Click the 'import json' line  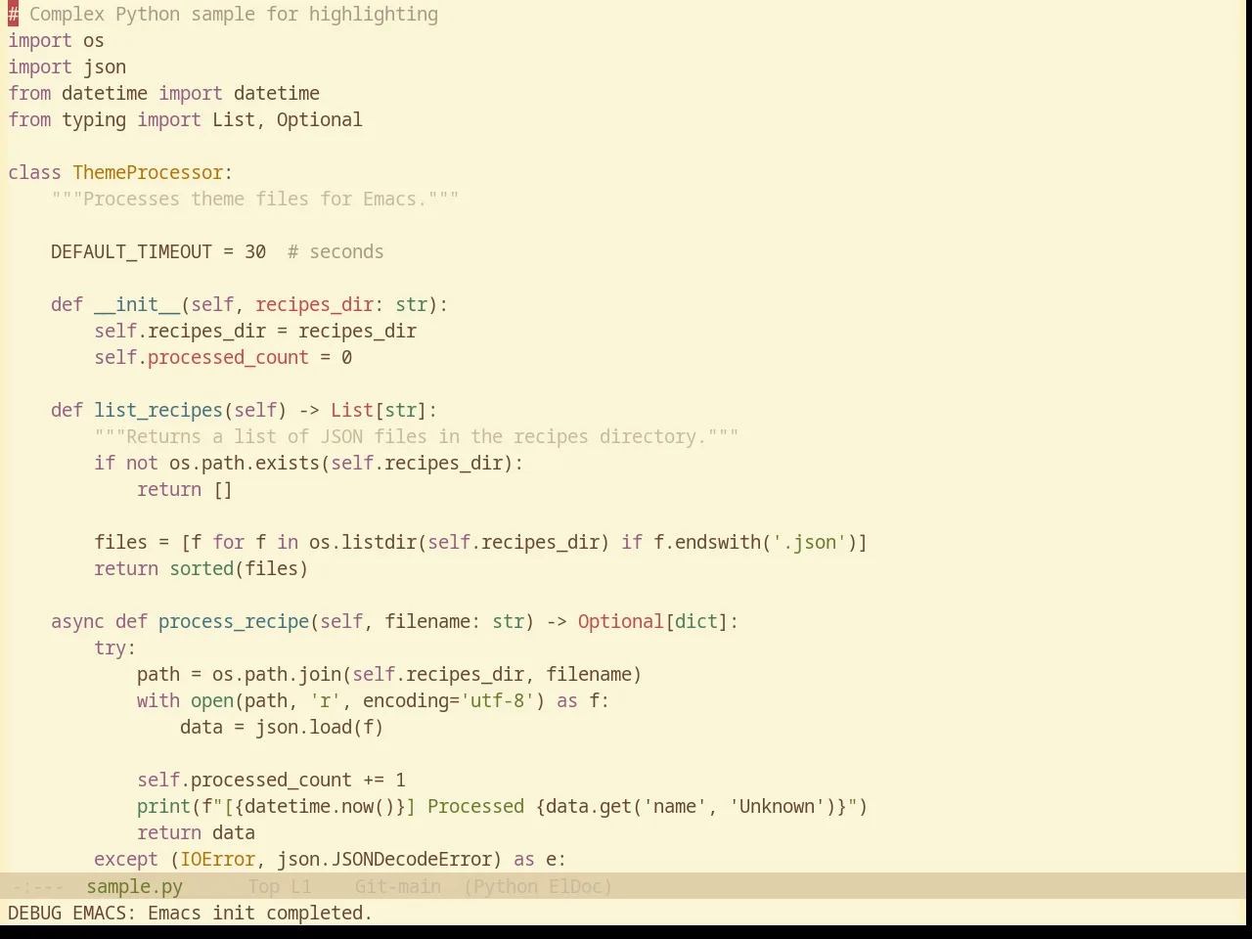(67, 67)
